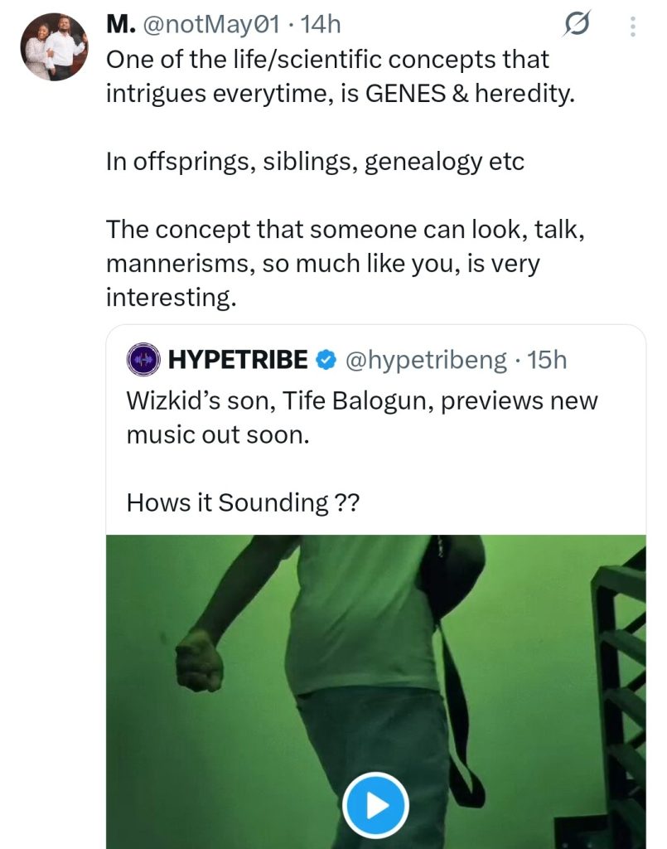Click the "M." display name
Screen dimensions: 667x849
(119, 26)
